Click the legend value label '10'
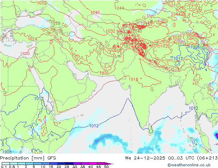Image resolution: width=218 pixels, height=168 pixels. 43,167
